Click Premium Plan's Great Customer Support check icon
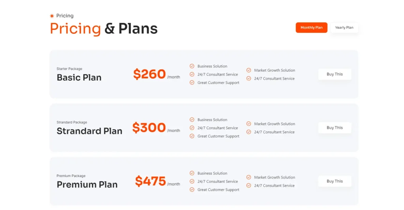The width and height of the screenshot is (404, 210). pos(192,190)
